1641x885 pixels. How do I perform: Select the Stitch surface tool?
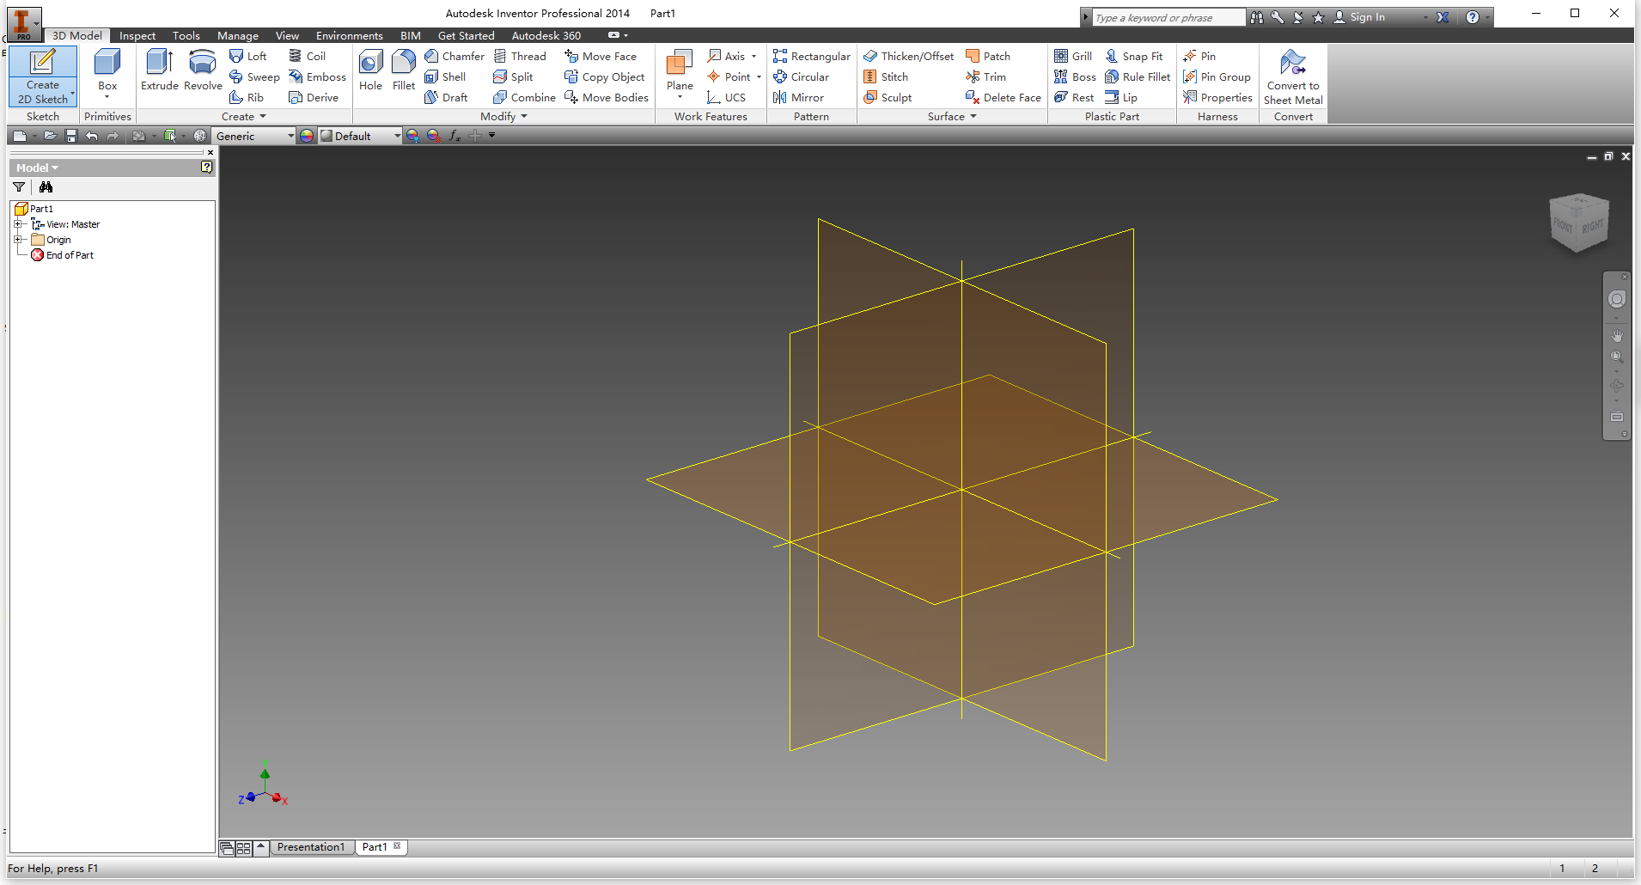(886, 76)
